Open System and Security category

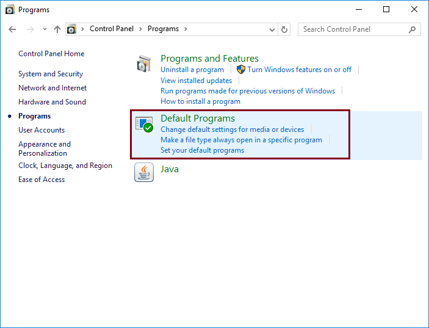(51, 74)
